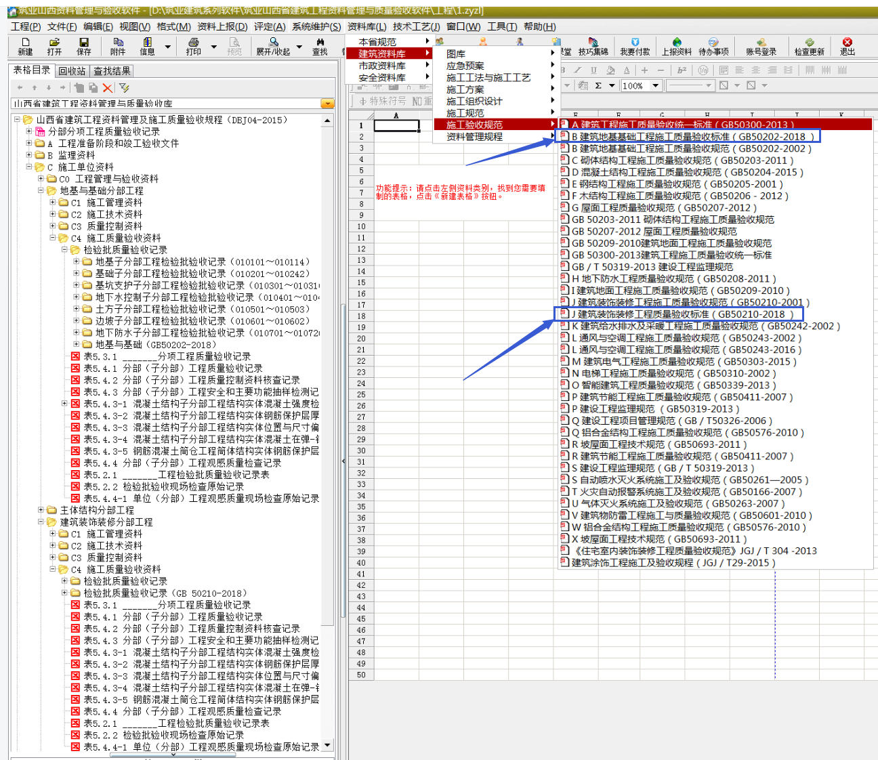Click the 上报资料 upload icon
Screen dimensions: 878x760
coord(677,46)
